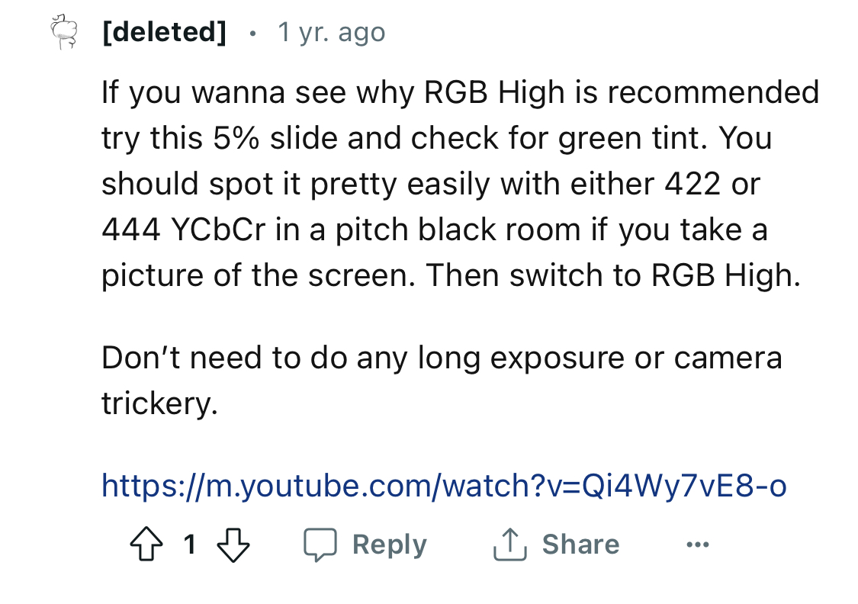Click the '444 YCbCr' text in comment
Viewport: 858px width, 604px height.
pyautogui.click(x=184, y=230)
